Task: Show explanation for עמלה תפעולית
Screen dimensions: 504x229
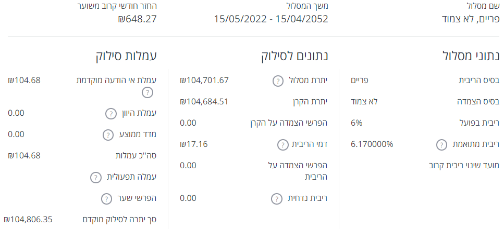Action: pos(96,177)
